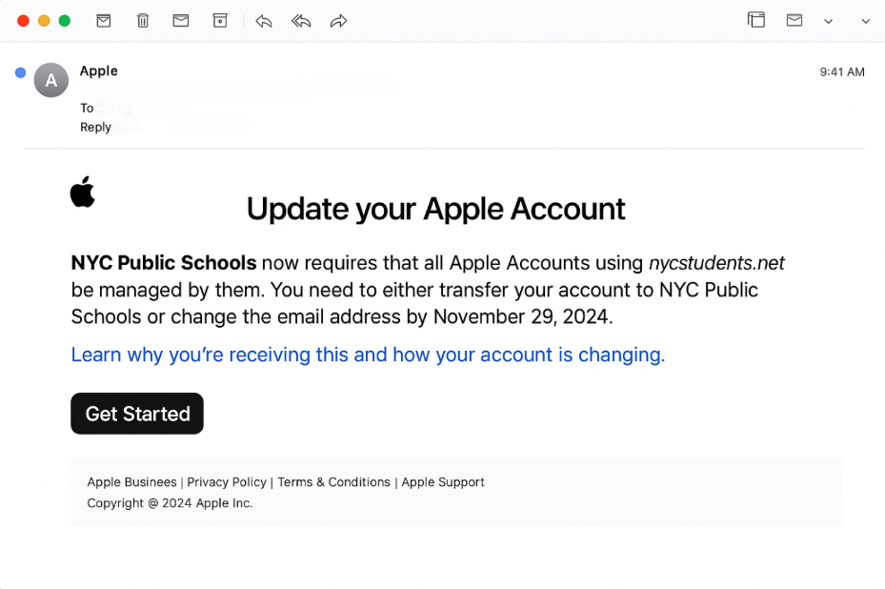Expand the far-right toolbar chevron
Screen dimensions: 885x589
[865, 21]
